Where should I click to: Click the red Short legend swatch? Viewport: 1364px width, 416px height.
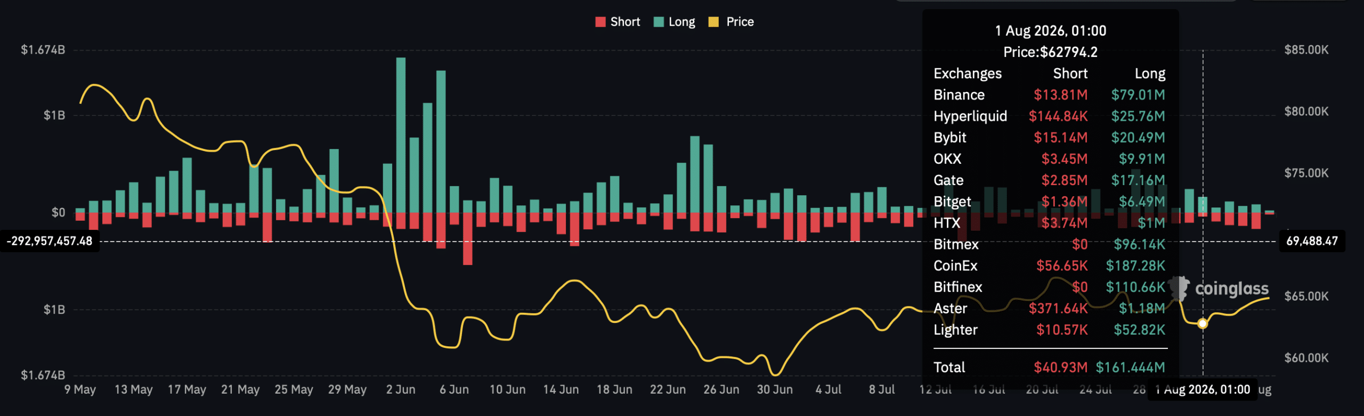(600, 22)
